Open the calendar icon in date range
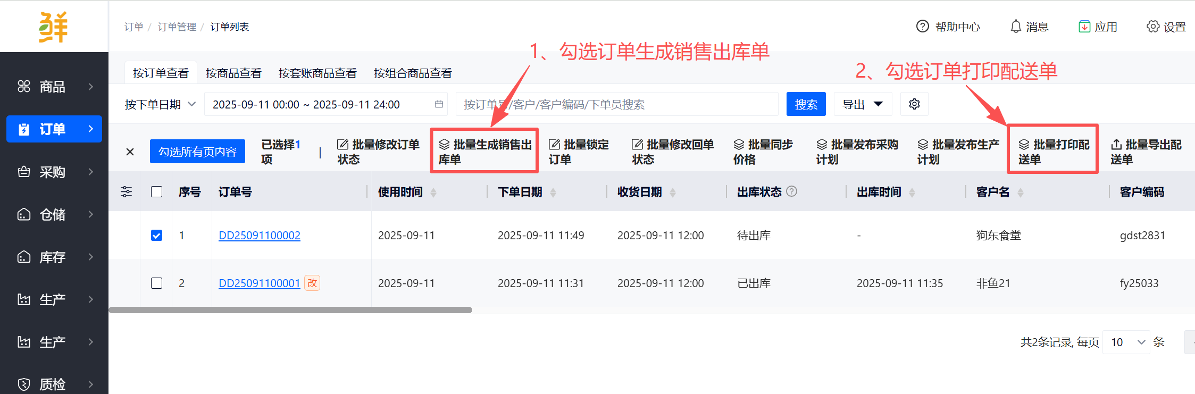The width and height of the screenshot is (1195, 394). pos(439,104)
